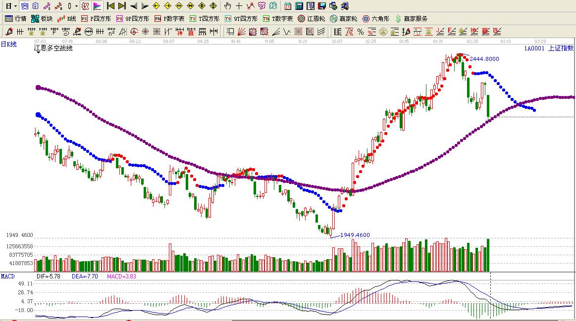Image resolution: width=576 pixels, height=321 pixels.
Task: Toggle the 权 adjustment button
Action: [85, 6]
